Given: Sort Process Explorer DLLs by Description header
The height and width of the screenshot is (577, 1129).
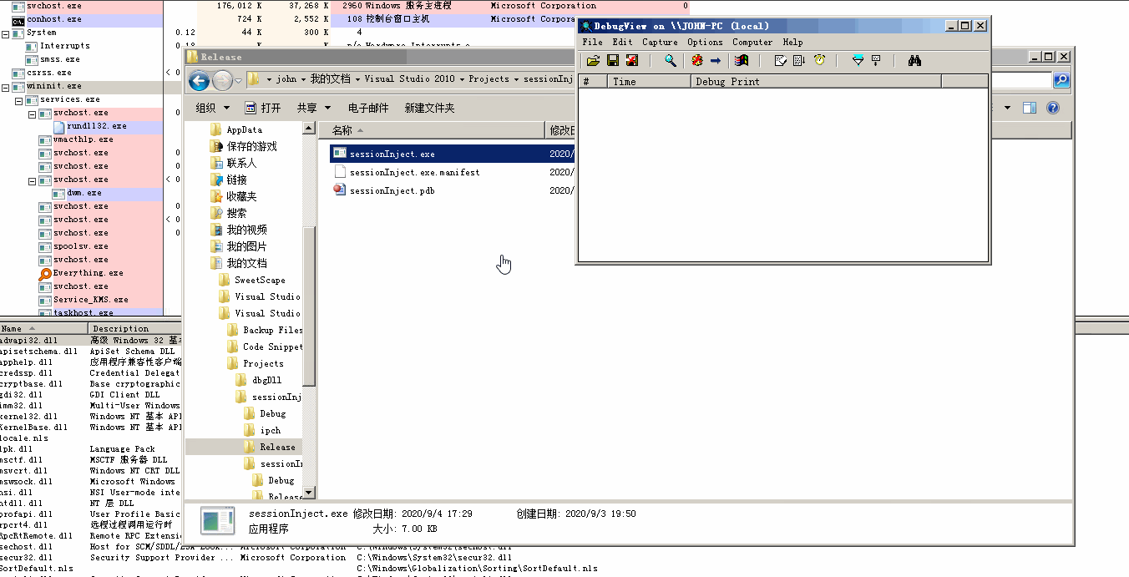Looking at the screenshot, I should coord(134,328).
